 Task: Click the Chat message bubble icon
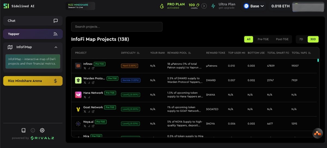coord(56,21)
